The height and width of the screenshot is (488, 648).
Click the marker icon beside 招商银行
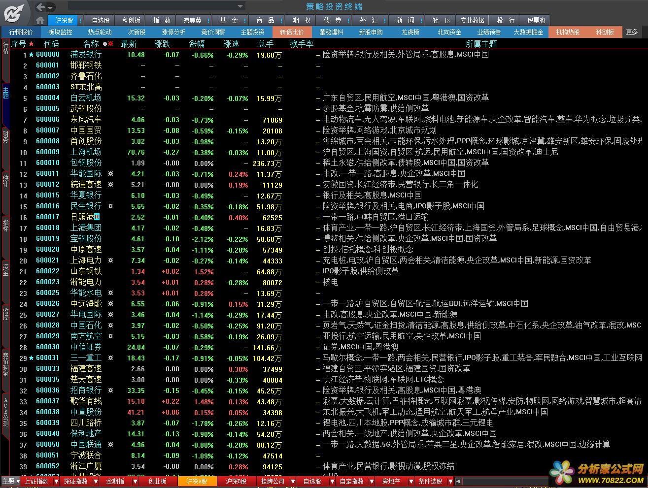(x=111, y=390)
